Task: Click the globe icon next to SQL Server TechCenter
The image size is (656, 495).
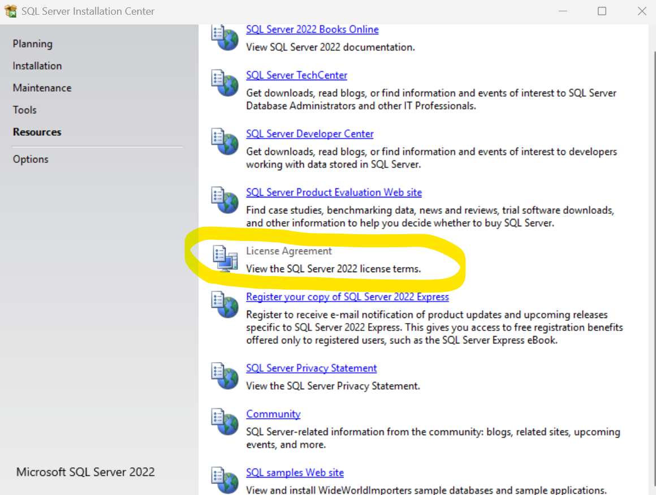Action: (x=225, y=83)
